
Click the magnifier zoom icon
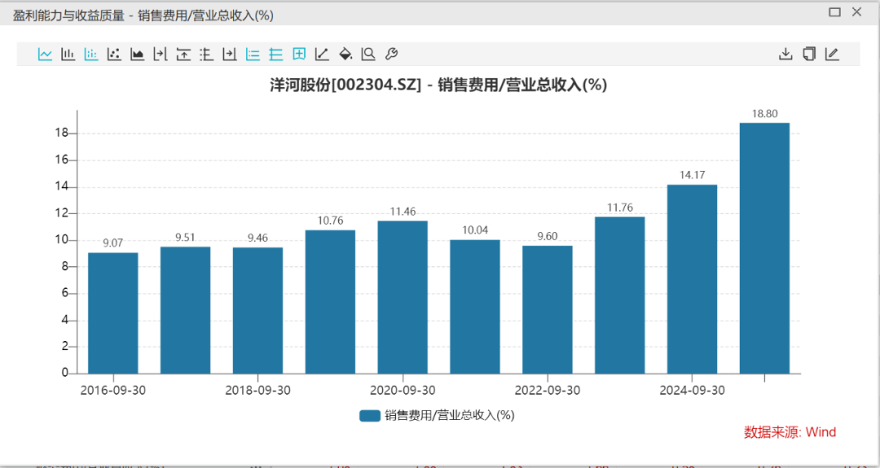tap(368, 55)
